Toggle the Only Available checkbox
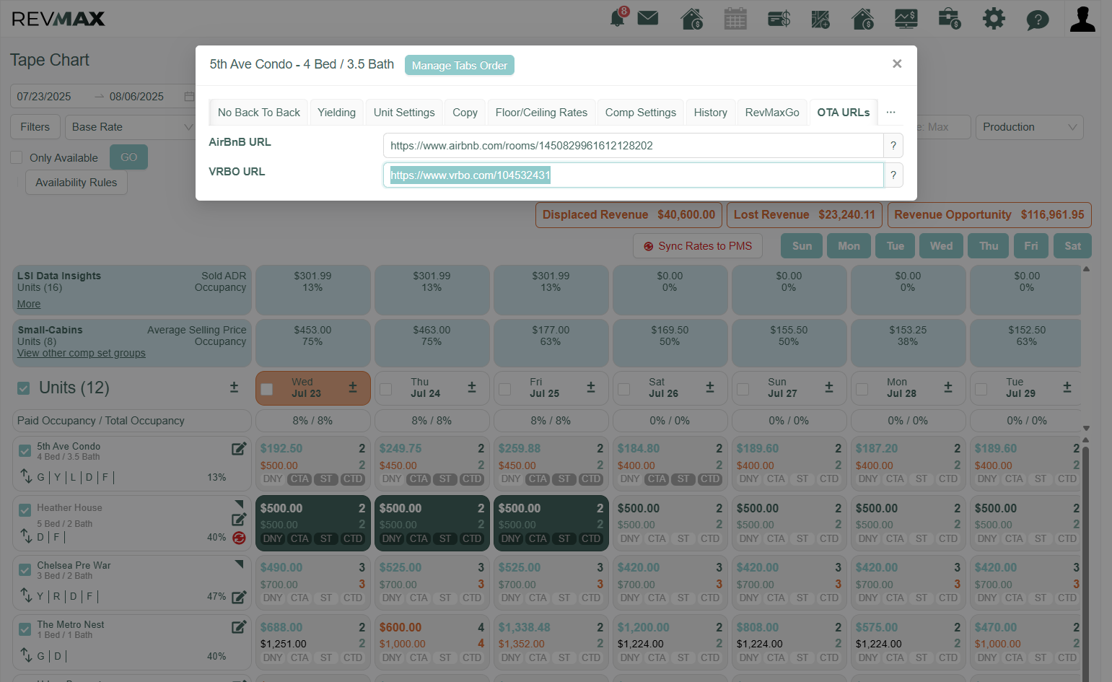Screen dimensions: 1112x682 [17, 157]
